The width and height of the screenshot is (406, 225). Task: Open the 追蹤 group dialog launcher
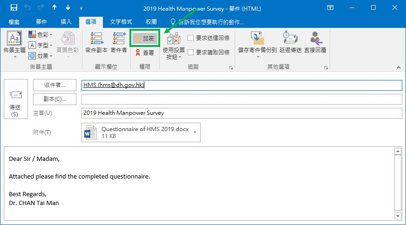coord(231,68)
